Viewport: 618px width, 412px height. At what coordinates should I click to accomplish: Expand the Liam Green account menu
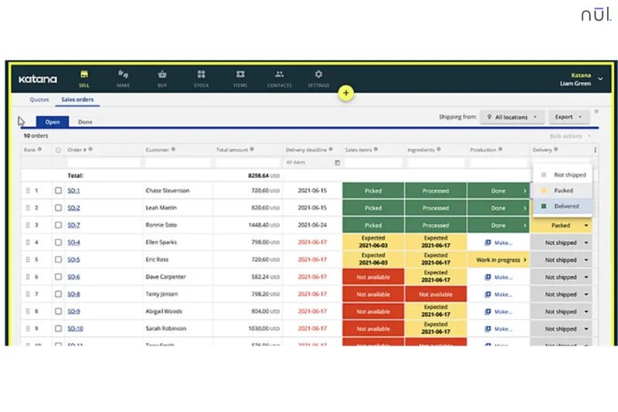pos(600,79)
